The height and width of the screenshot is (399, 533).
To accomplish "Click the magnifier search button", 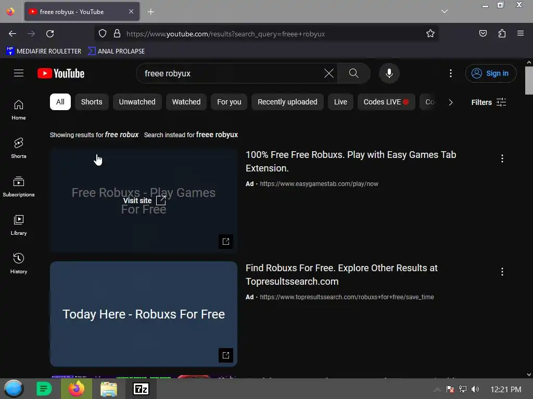I will pos(353,73).
